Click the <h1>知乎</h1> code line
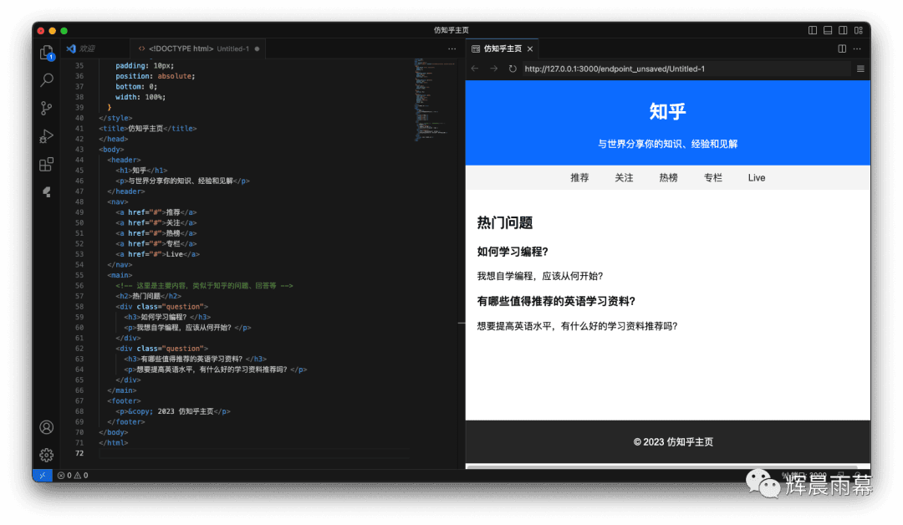 tap(141, 171)
